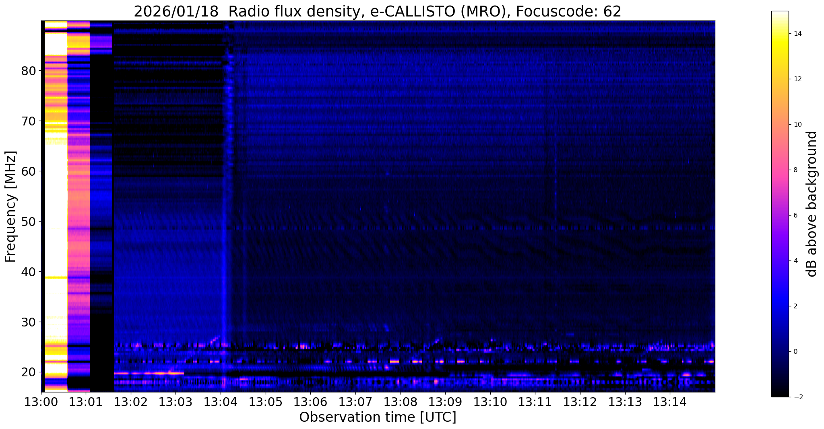Click the 13:12 time tick label
The width and height of the screenshot is (824, 429).
coord(580,402)
